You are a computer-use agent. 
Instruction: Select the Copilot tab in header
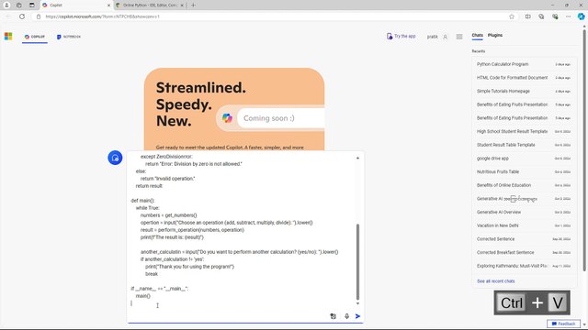click(35, 37)
